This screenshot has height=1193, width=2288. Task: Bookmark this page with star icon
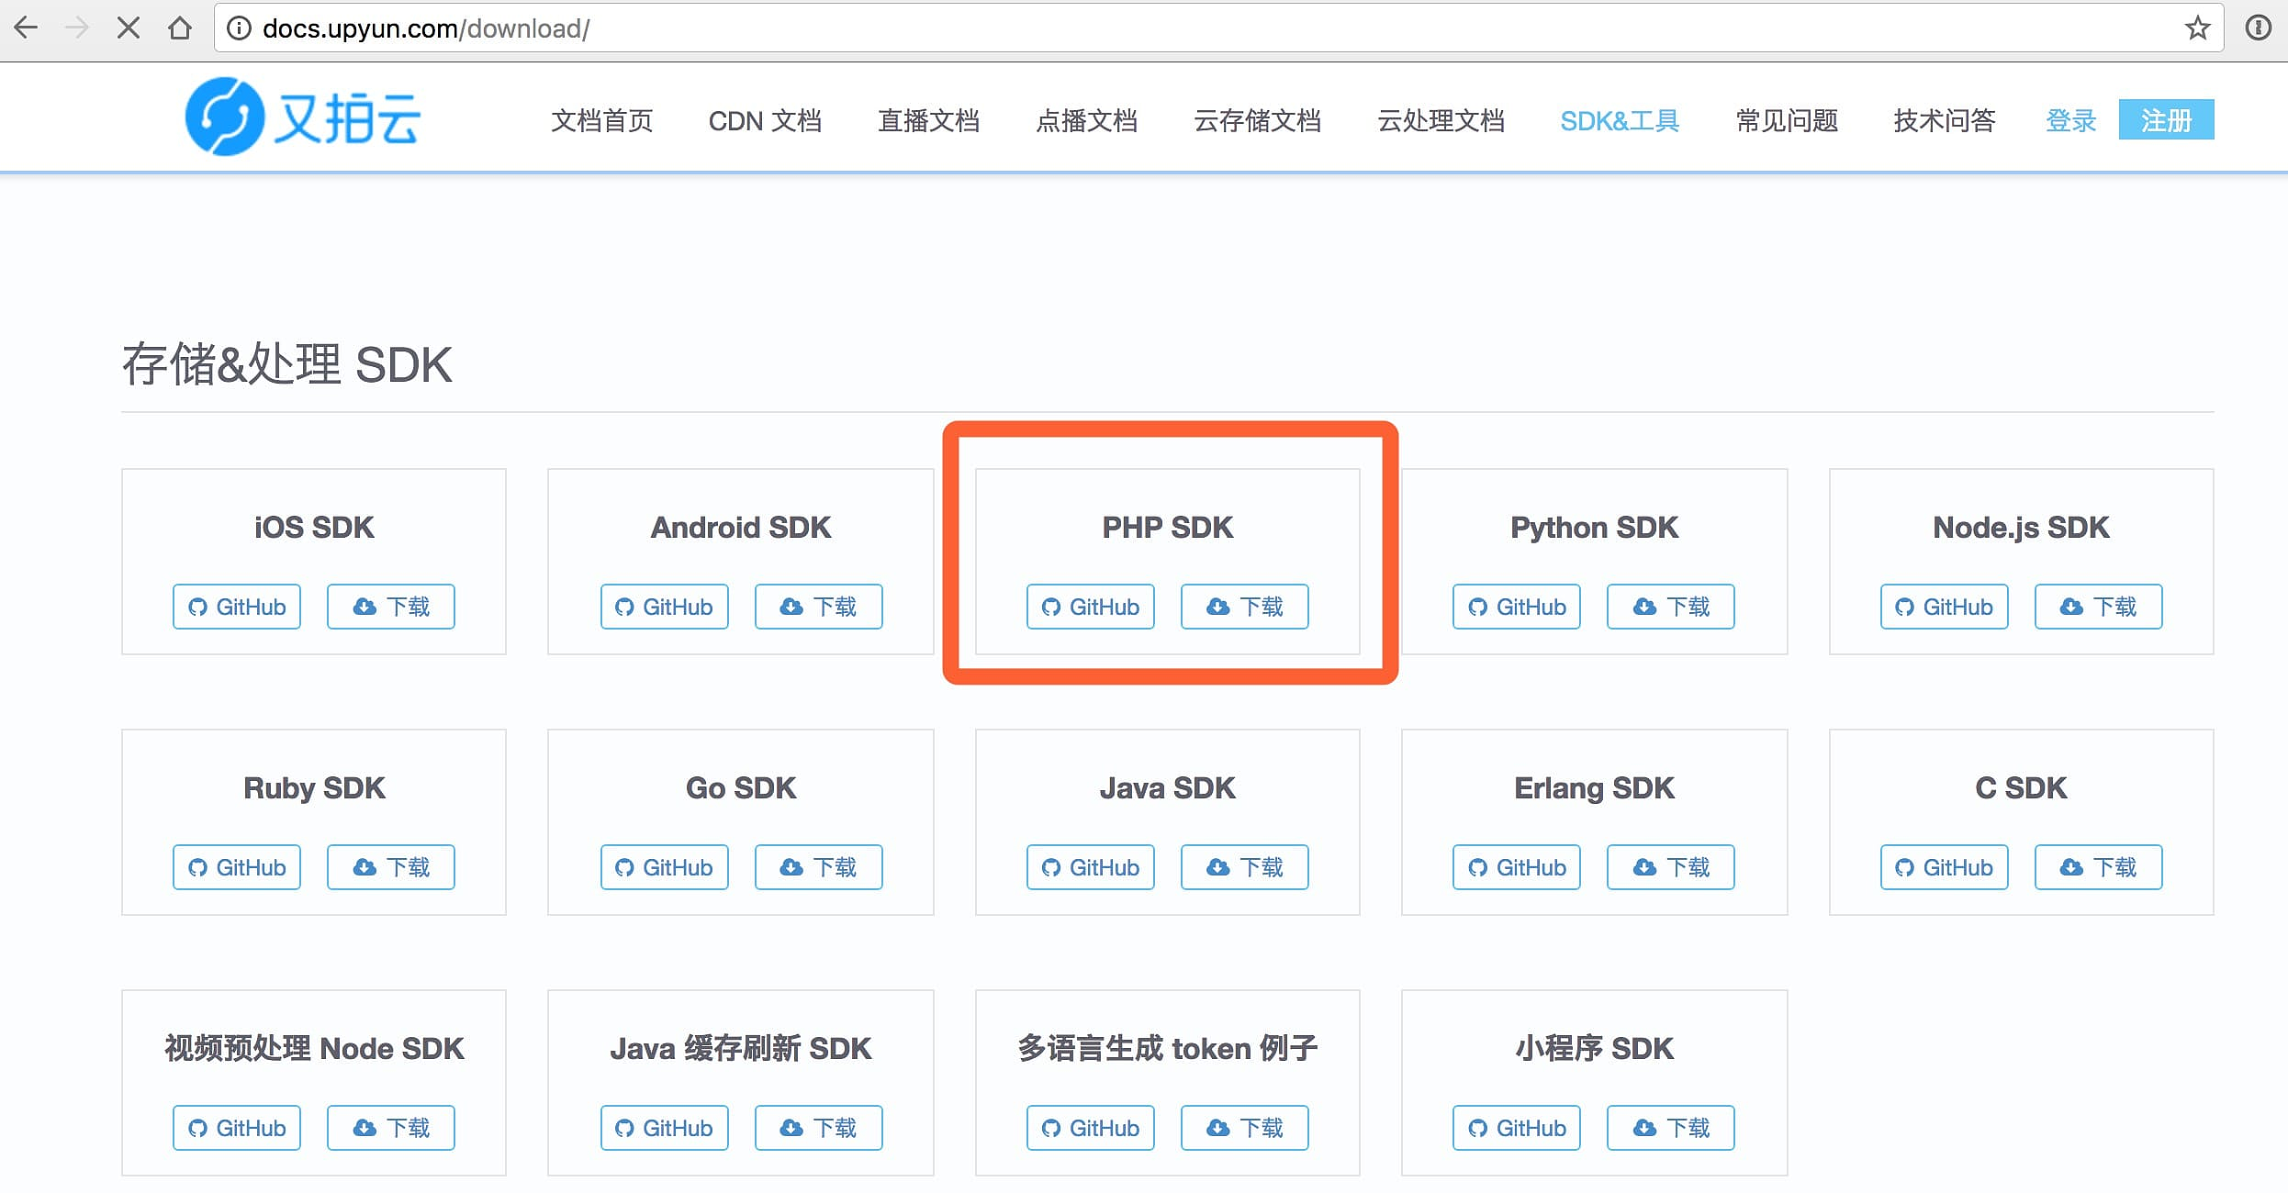pos(2197,28)
